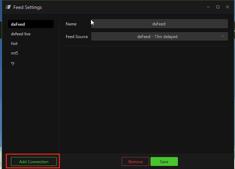The height and width of the screenshot is (169, 235).
Task: Maximize the Feed Settings window
Action: 218,7
